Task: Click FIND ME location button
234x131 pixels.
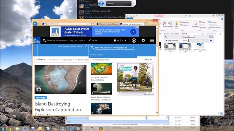Action: 93,40
